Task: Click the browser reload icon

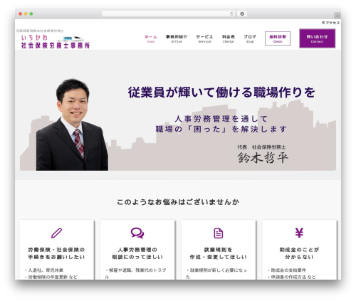Action: tap(231, 14)
